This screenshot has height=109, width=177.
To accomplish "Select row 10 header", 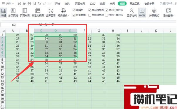I will (x=2, y=67).
